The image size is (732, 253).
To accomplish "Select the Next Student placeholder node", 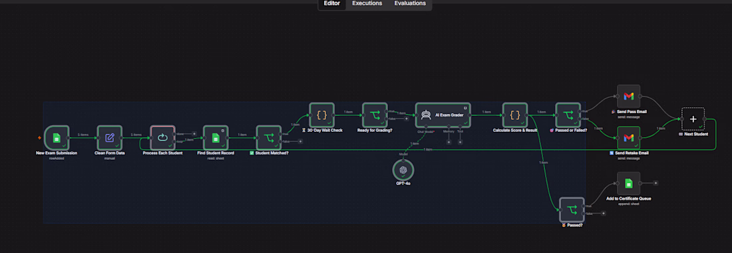I will pos(693,119).
